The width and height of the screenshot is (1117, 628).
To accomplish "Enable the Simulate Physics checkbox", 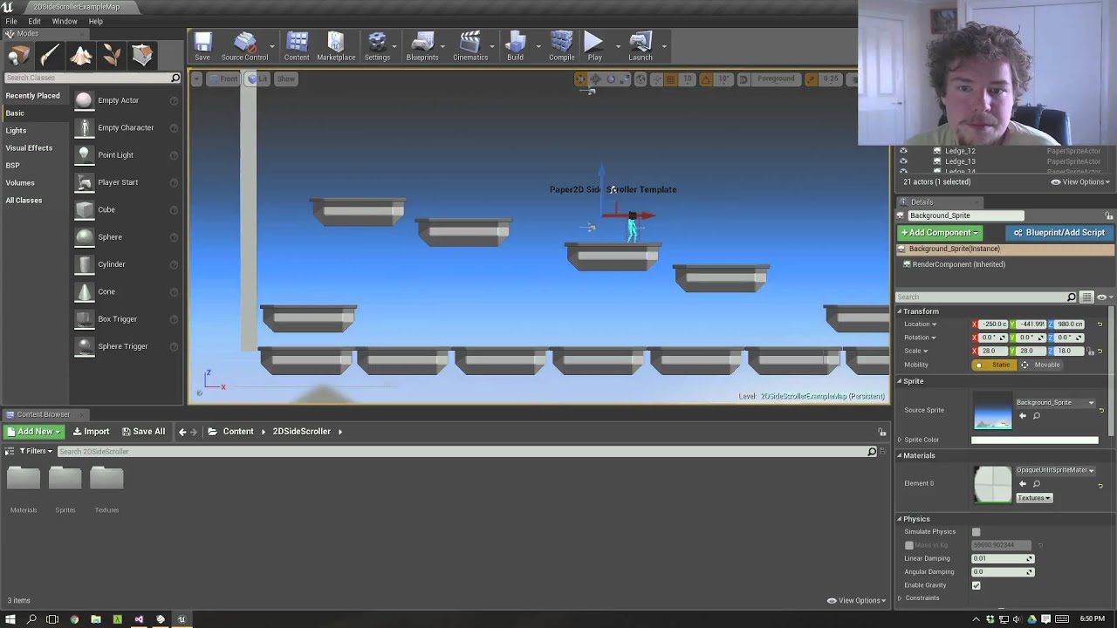I will tap(976, 532).
